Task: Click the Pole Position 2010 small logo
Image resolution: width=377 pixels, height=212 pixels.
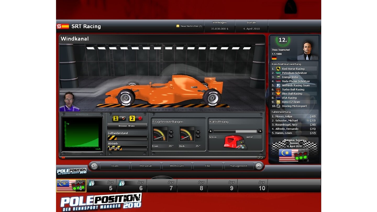Action: pos(72,171)
